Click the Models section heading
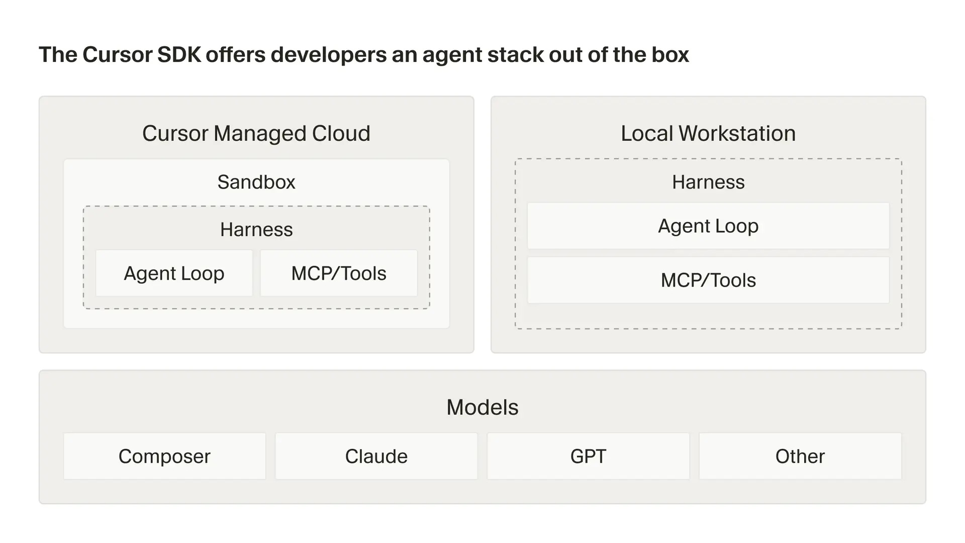 tap(482, 407)
